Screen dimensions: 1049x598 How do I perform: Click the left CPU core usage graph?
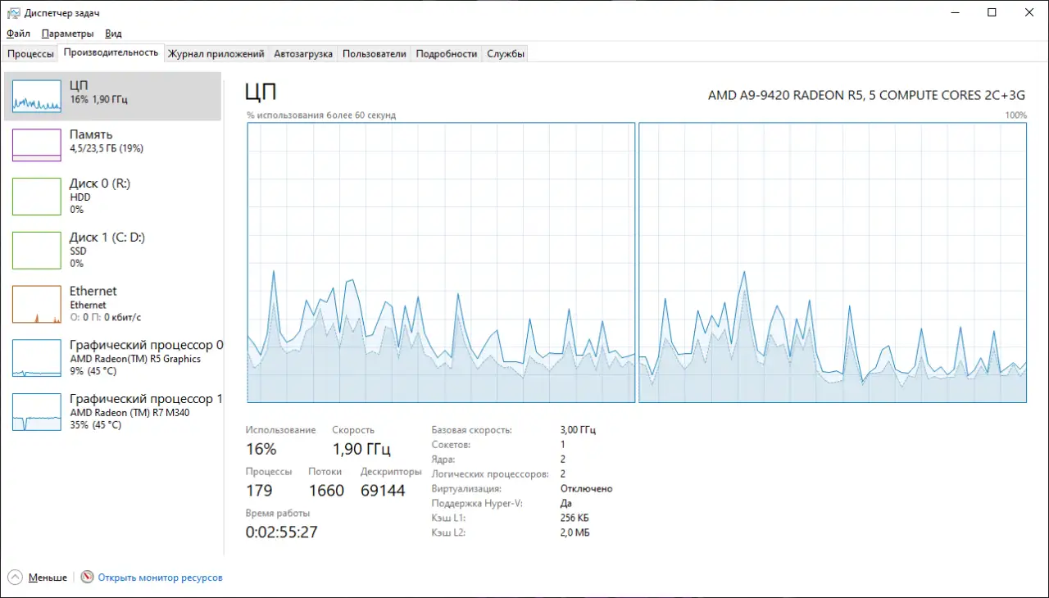(x=441, y=262)
